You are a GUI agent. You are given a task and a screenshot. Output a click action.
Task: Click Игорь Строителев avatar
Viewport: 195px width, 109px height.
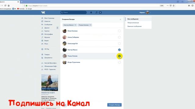tap(65, 62)
